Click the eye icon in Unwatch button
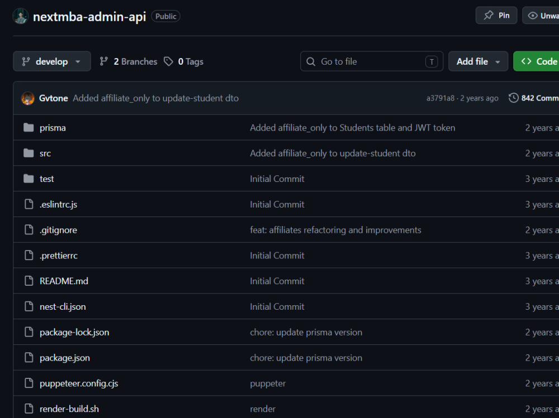The height and width of the screenshot is (418, 559). pyautogui.click(x=533, y=16)
